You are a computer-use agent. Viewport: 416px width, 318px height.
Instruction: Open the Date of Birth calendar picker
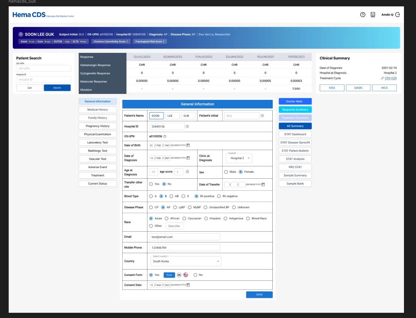[188, 145]
